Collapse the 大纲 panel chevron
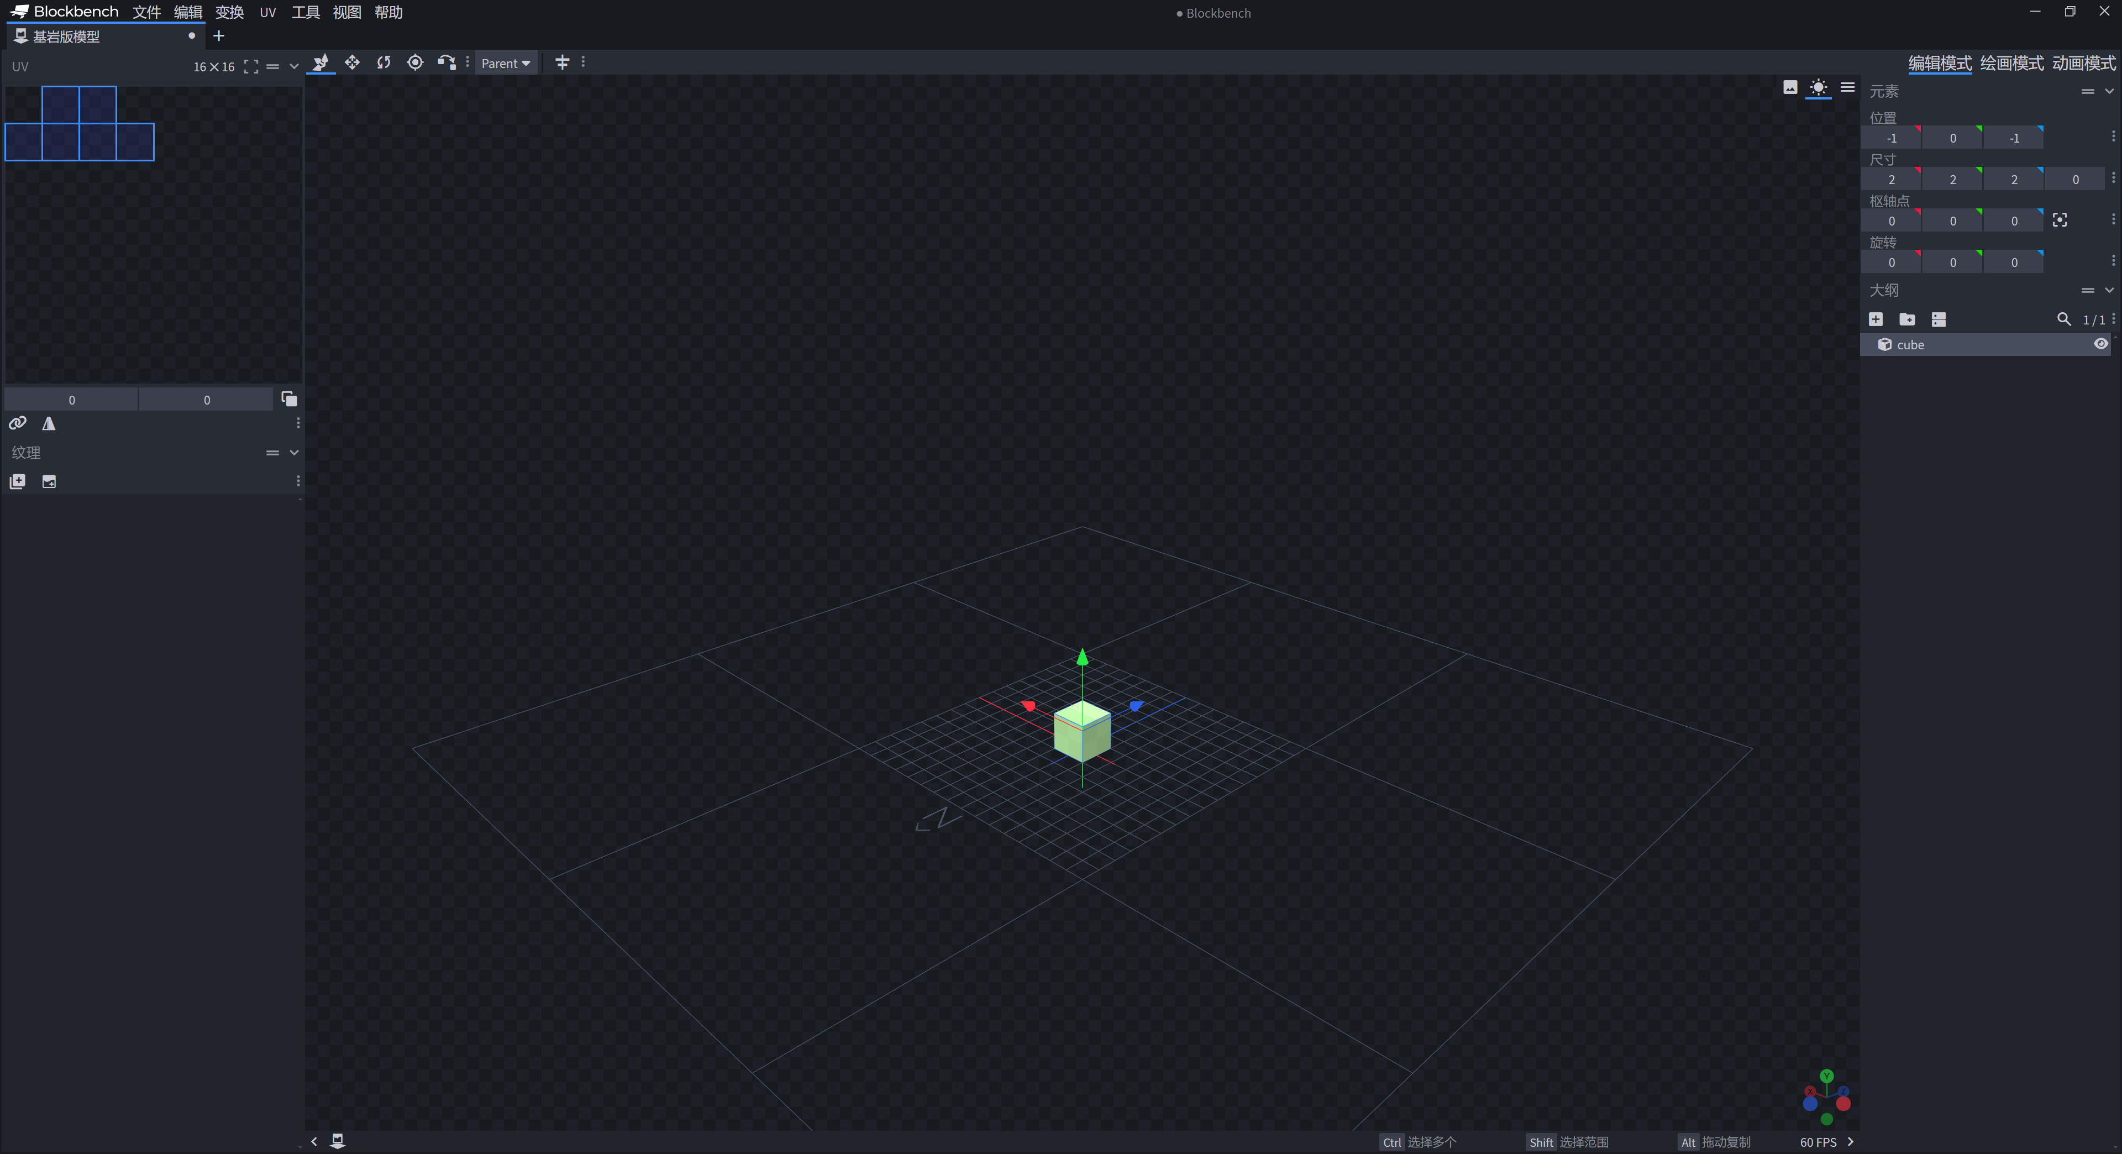 2109,290
